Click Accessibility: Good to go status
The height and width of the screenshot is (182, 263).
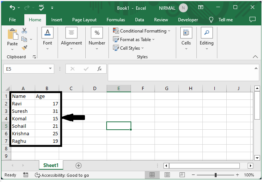coord(62,175)
